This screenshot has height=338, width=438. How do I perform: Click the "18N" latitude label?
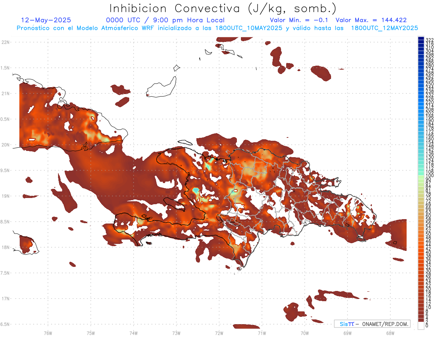click(5, 247)
